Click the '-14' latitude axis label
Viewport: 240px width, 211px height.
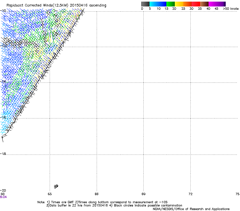point(3,81)
